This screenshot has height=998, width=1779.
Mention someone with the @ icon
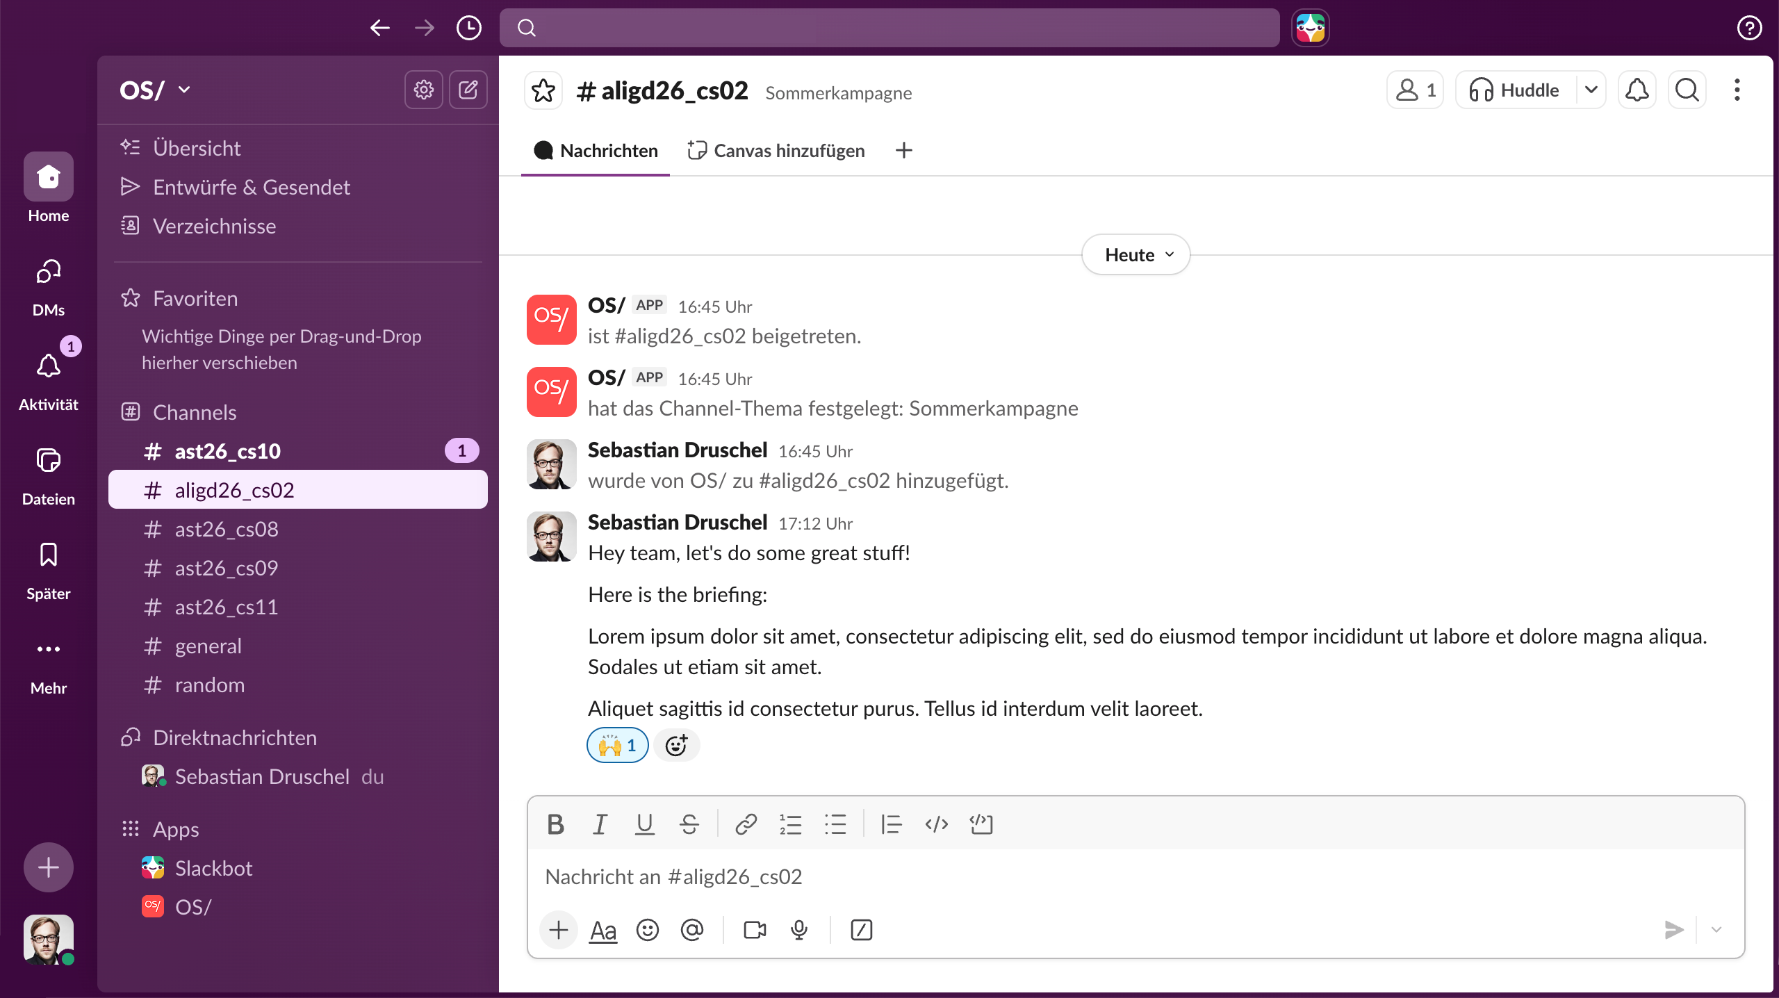point(692,930)
